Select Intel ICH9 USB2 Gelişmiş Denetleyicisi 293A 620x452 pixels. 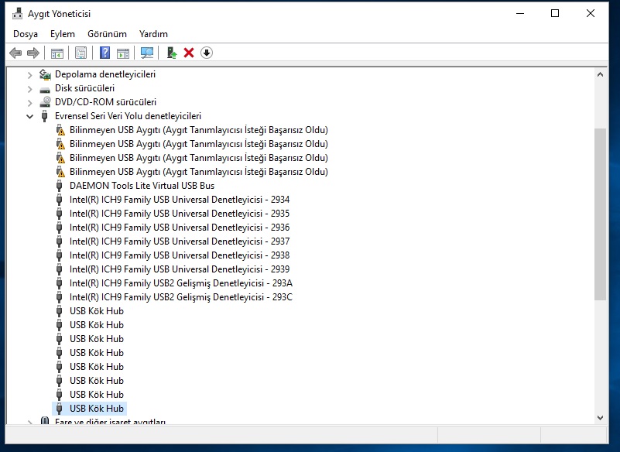coord(180,283)
